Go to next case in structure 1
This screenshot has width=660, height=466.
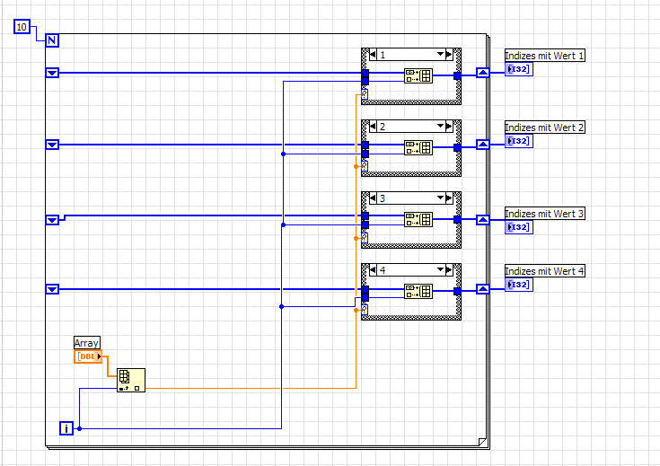click(x=449, y=54)
